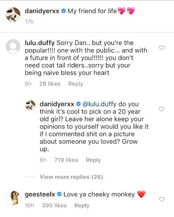174x217 pixels.
Task: Open danidyerxx avatar beside the reply
Action: point(30,105)
